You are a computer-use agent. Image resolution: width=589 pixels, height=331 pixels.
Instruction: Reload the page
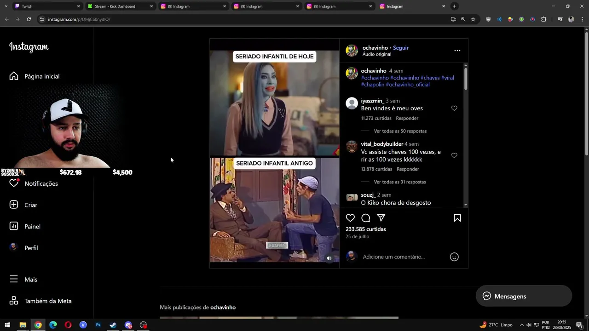(x=29, y=19)
